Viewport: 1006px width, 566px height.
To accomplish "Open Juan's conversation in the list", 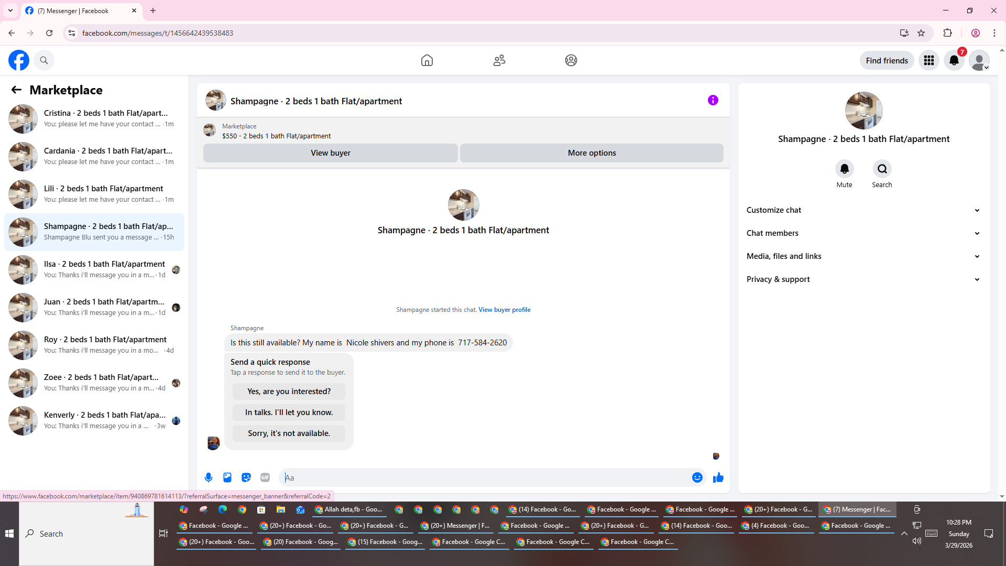I will tap(94, 307).
